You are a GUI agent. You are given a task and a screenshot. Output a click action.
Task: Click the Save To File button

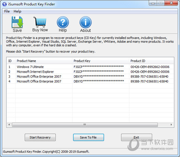[x=88, y=137]
